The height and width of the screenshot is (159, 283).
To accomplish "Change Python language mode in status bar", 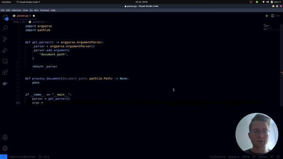I will coord(263,157).
